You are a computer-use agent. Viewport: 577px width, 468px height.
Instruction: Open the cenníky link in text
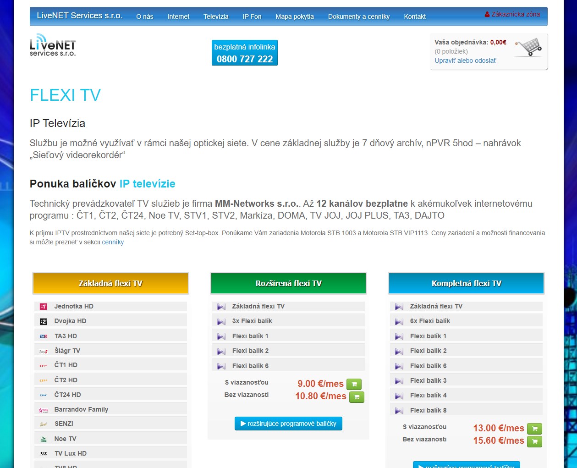point(113,242)
